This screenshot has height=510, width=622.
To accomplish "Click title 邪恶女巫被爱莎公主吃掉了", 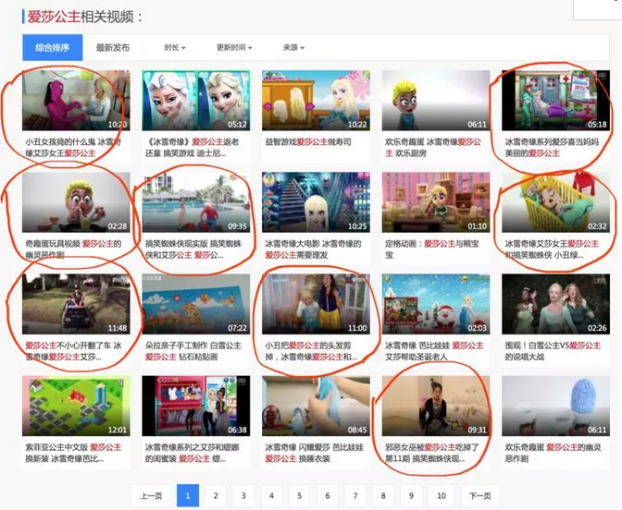I will coord(432,453).
